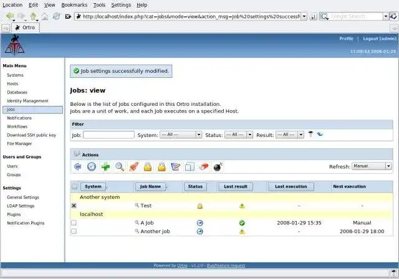Image resolution: width=399 pixels, height=279 pixels.
Task: Click the open padlock unlock action
Action: click(x=161, y=167)
